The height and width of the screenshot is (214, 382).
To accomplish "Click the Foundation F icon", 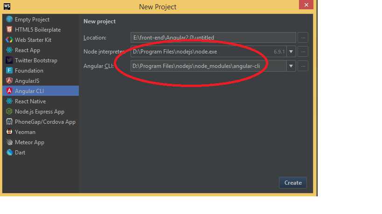I will pos(9,70).
